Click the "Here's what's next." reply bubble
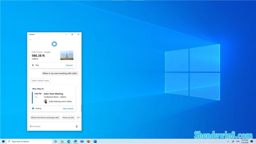This screenshot has height=144, width=256. click(40, 81)
